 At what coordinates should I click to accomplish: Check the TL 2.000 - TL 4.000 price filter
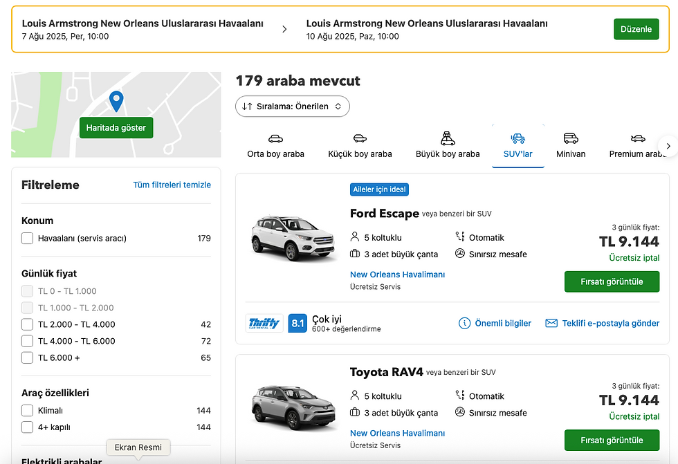27,324
